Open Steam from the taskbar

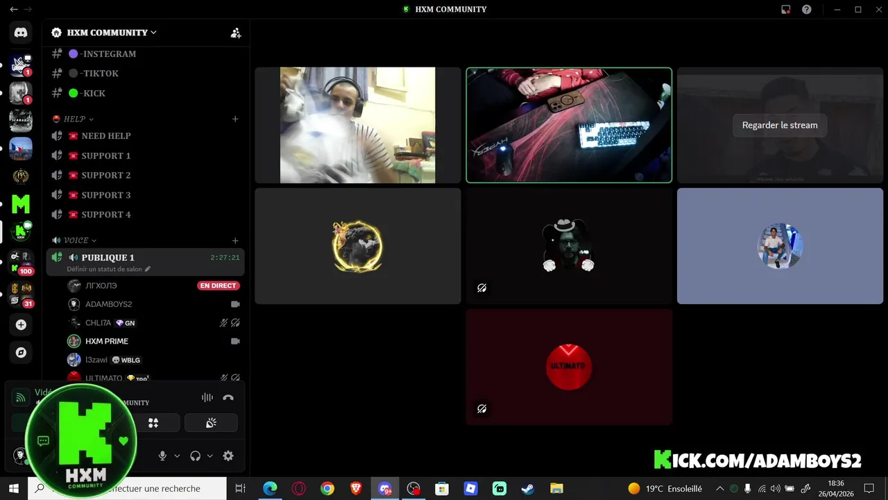[x=528, y=488]
